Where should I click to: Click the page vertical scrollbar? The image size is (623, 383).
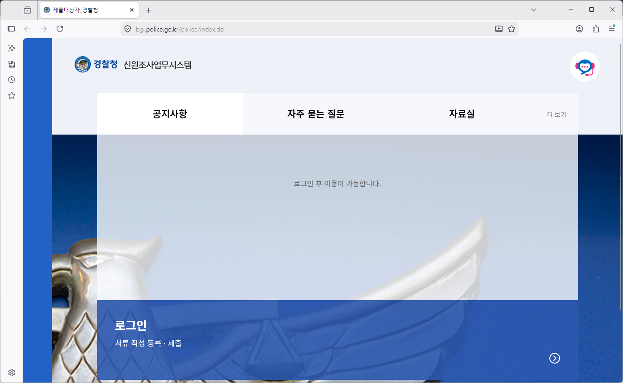coord(621,176)
